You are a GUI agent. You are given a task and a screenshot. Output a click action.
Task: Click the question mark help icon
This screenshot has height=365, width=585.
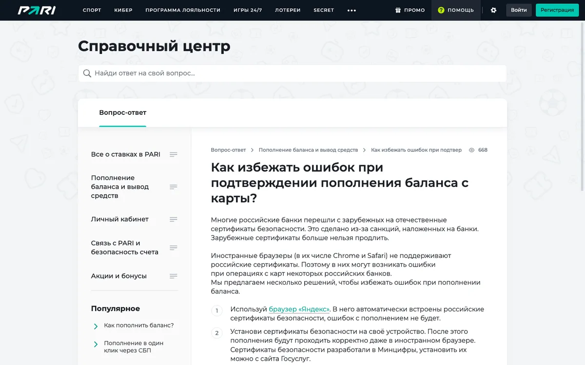(x=441, y=10)
